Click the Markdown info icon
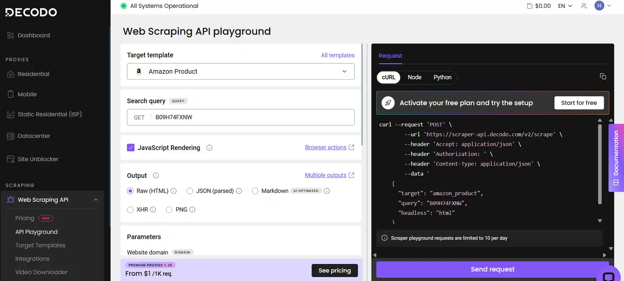The image size is (624, 281). pos(327,191)
